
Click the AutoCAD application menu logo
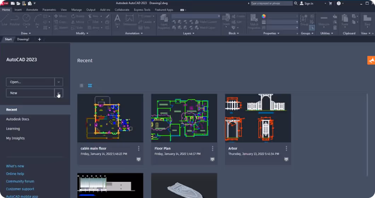pos(4,3)
